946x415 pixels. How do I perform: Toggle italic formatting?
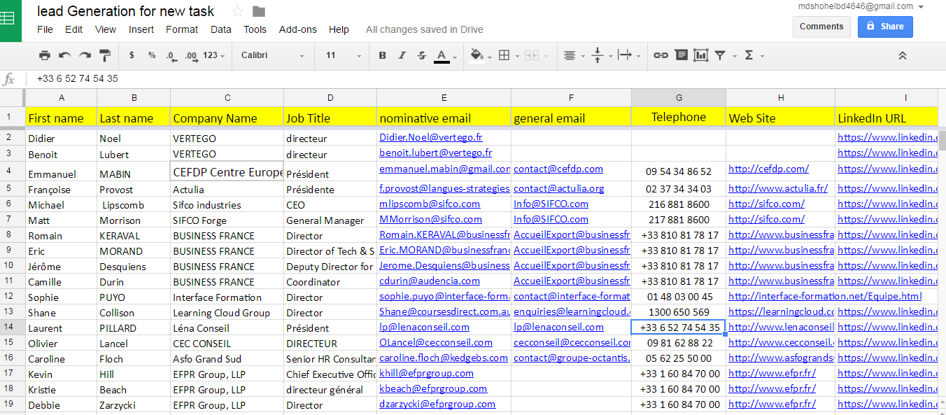click(402, 55)
